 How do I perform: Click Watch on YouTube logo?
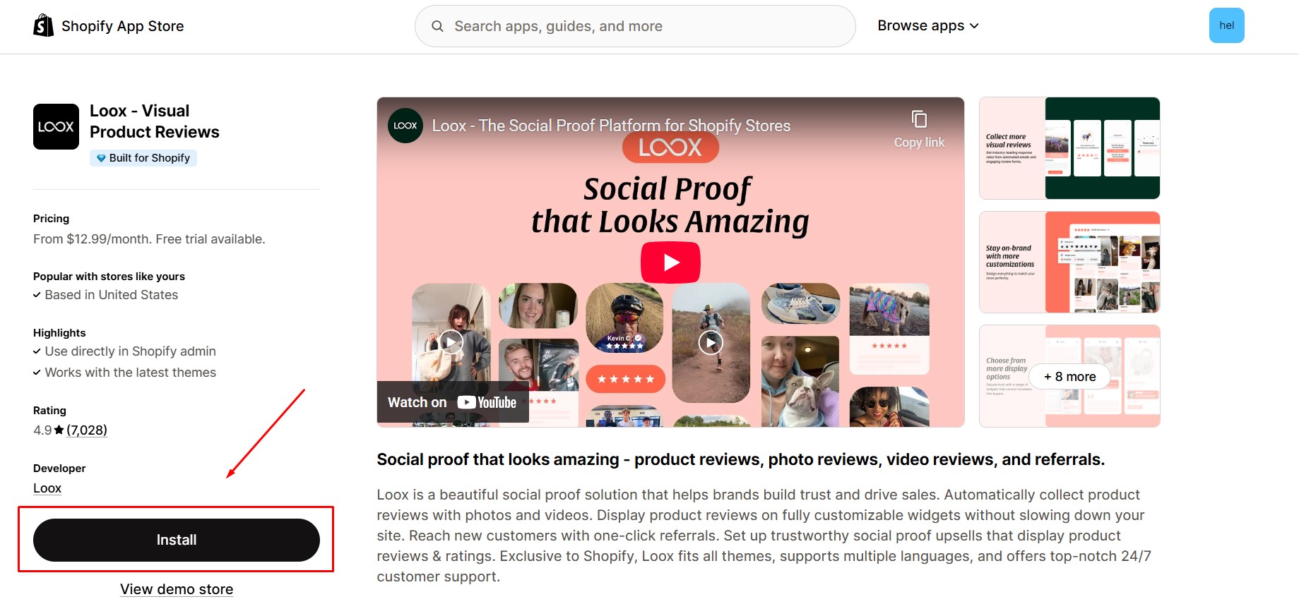487,402
